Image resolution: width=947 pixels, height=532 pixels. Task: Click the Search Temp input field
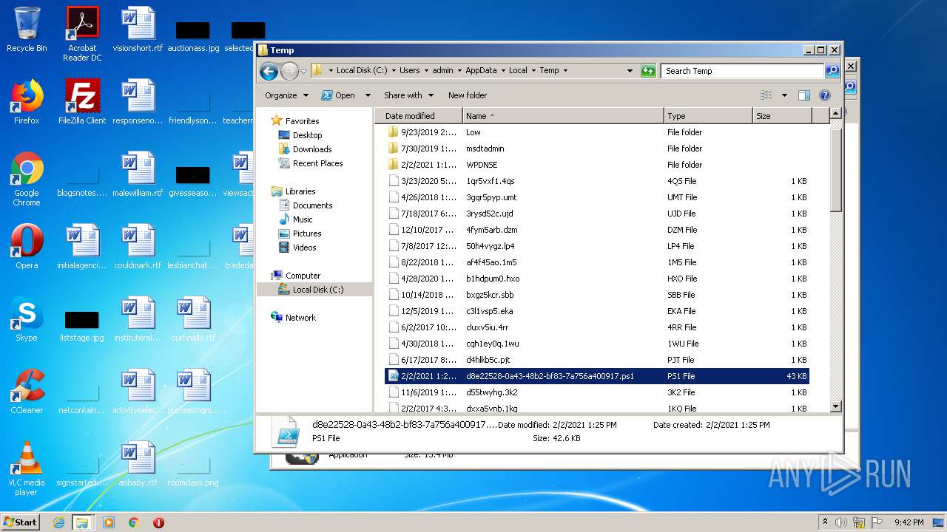pyautogui.click(x=743, y=71)
